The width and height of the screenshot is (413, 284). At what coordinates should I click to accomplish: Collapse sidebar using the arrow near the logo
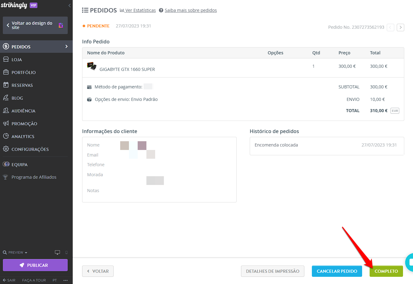pos(69,6)
